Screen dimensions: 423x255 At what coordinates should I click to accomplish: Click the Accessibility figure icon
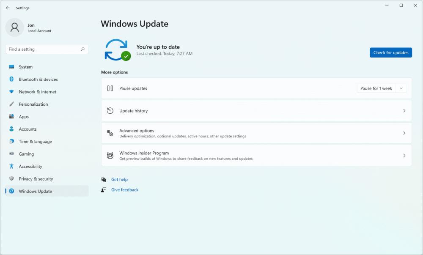11,166
